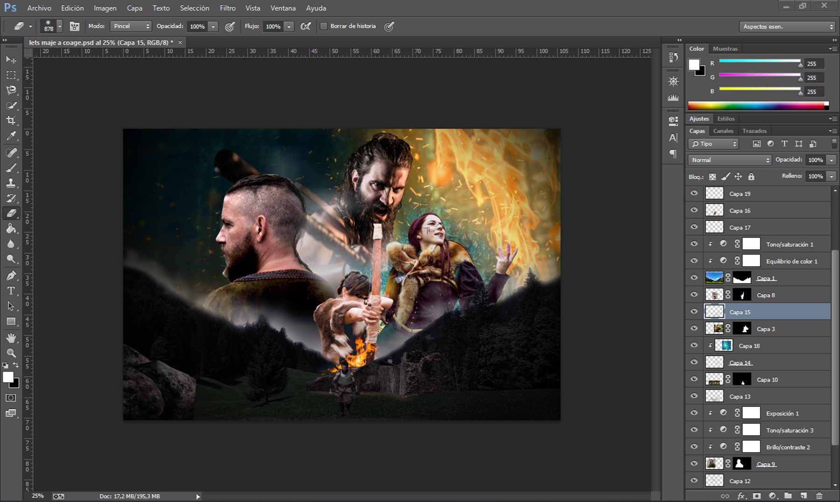Open the Flujo value dropdown

point(289,27)
